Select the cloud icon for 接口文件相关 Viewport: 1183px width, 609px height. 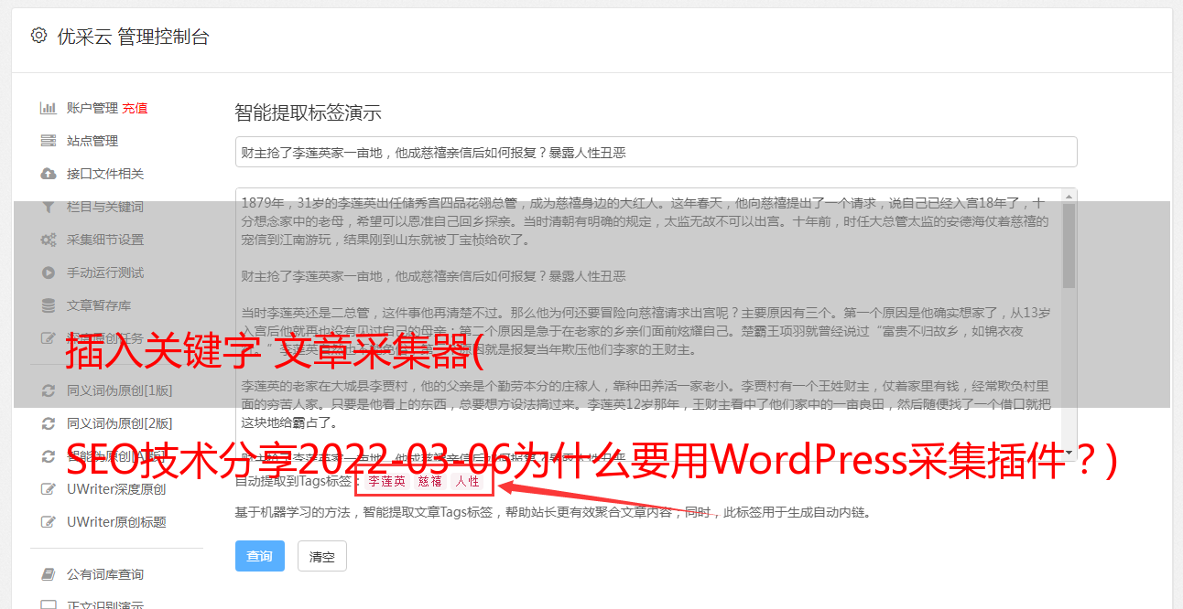[x=49, y=174]
